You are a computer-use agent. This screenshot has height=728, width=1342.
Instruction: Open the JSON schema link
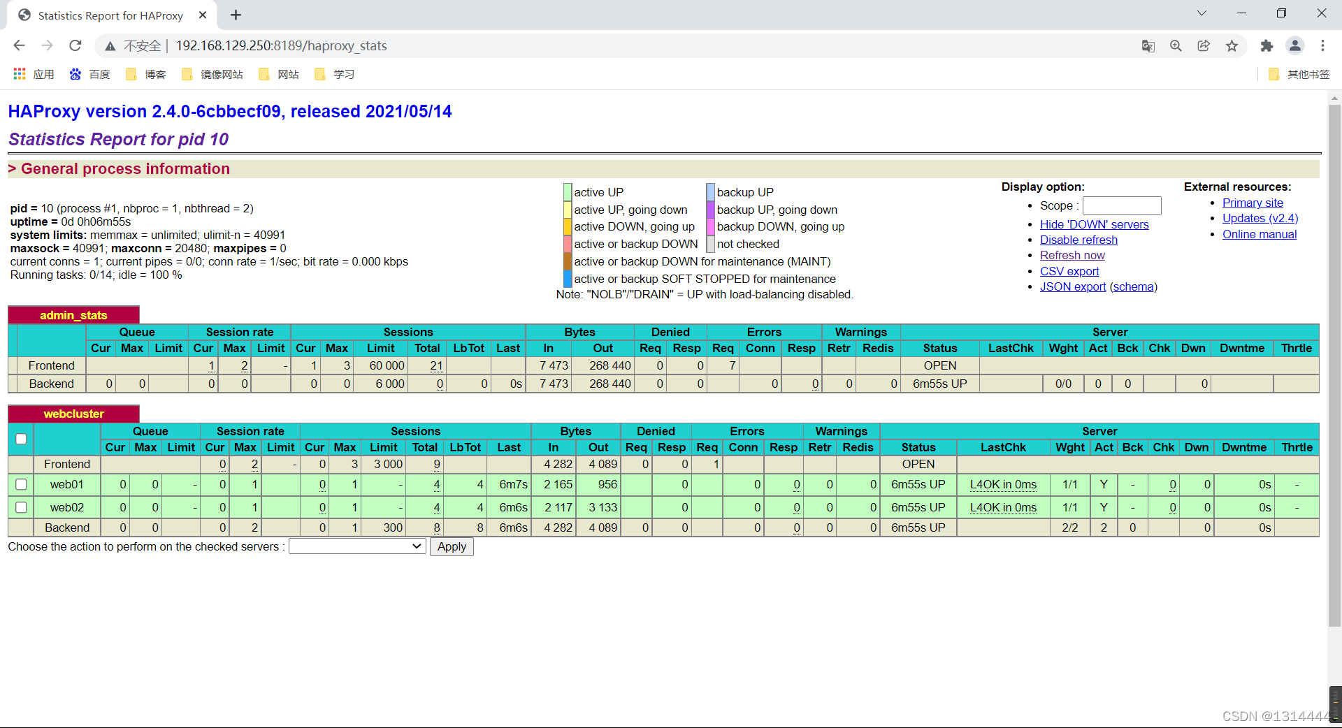click(x=1133, y=286)
